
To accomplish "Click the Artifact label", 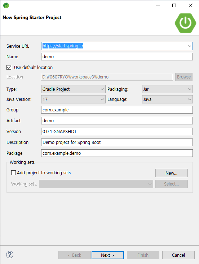I will pyautogui.click(x=14, y=121).
